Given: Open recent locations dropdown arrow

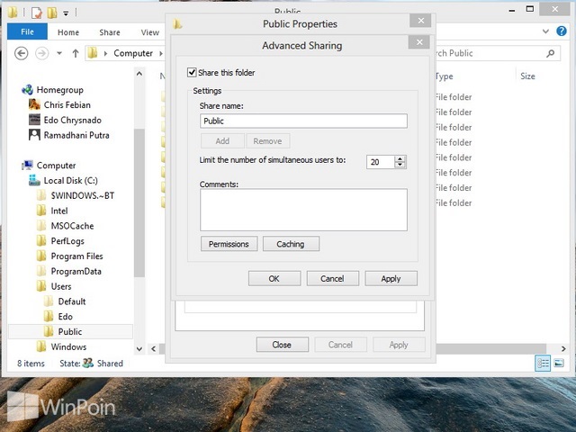Looking at the screenshot, I should 59,54.
